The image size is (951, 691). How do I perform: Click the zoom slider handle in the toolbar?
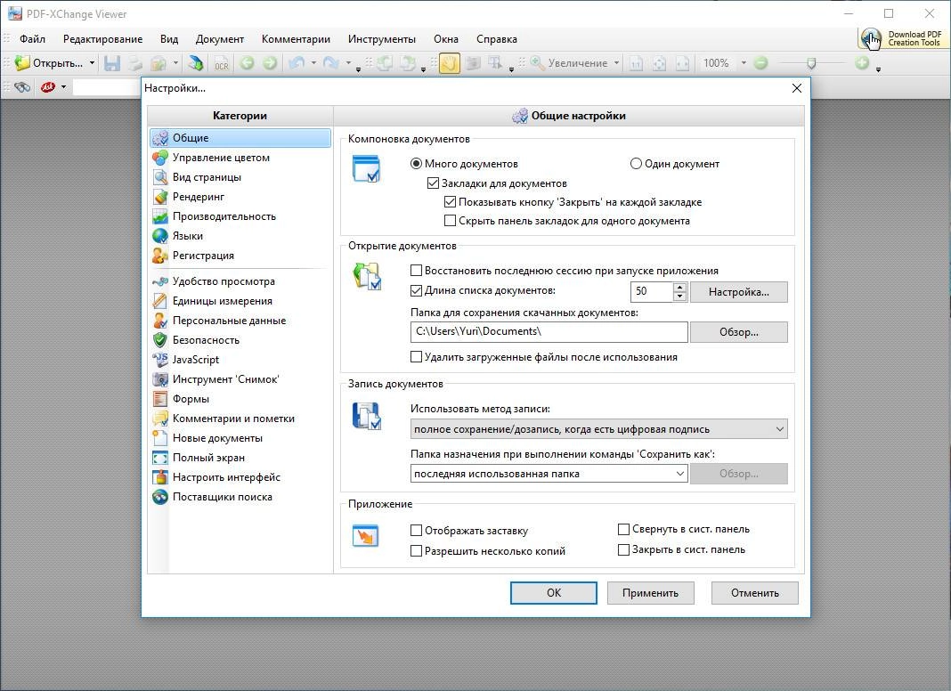click(811, 63)
